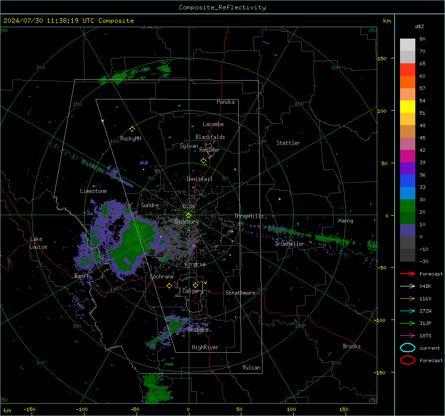Click the Sylvan label
Screen dimensions: 445x416
(189, 146)
